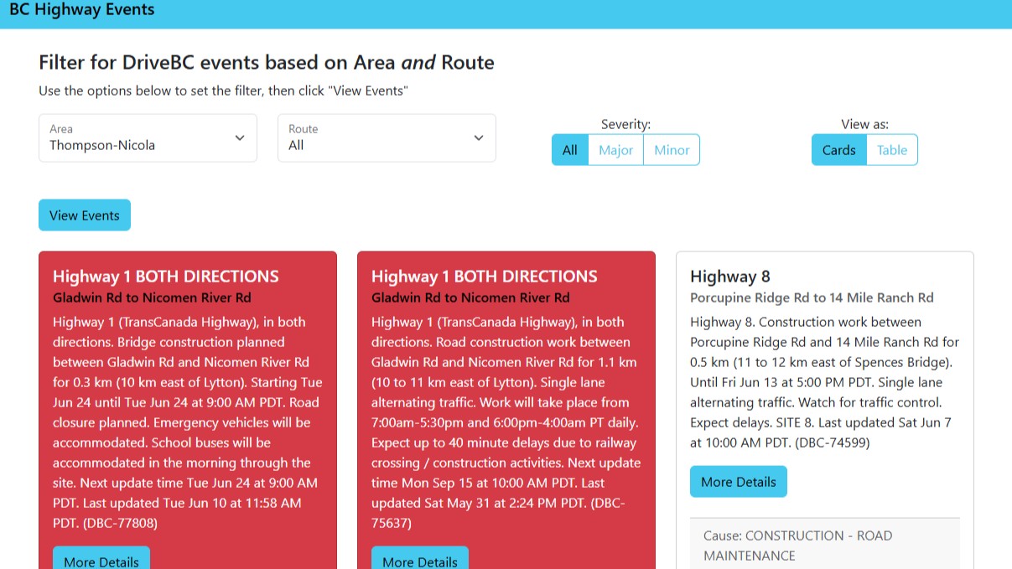The height and width of the screenshot is (569, 1012).
Task: Select the All severity filter
Action: [x=570, y=150]
